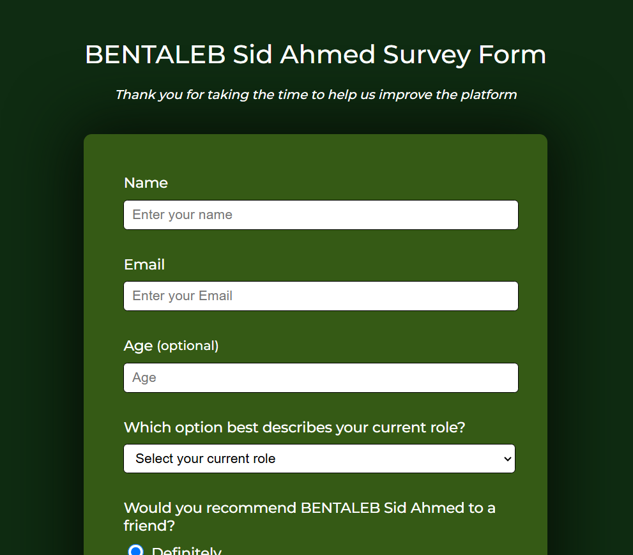
Task: Click the italic thank-you subtitle text
Action: click(316, 95)
